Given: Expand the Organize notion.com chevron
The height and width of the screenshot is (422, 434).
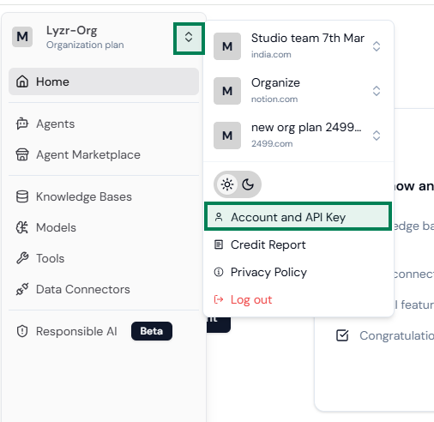Looking at the screenshot, I should [x=377, y=91].
